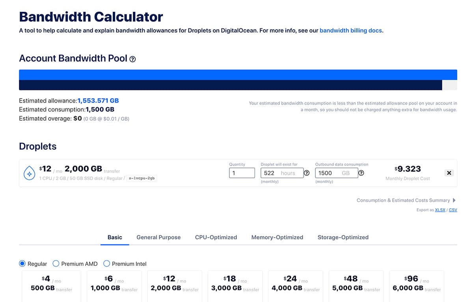Click the dark consumption progress bar

click(x=230, y=85)
